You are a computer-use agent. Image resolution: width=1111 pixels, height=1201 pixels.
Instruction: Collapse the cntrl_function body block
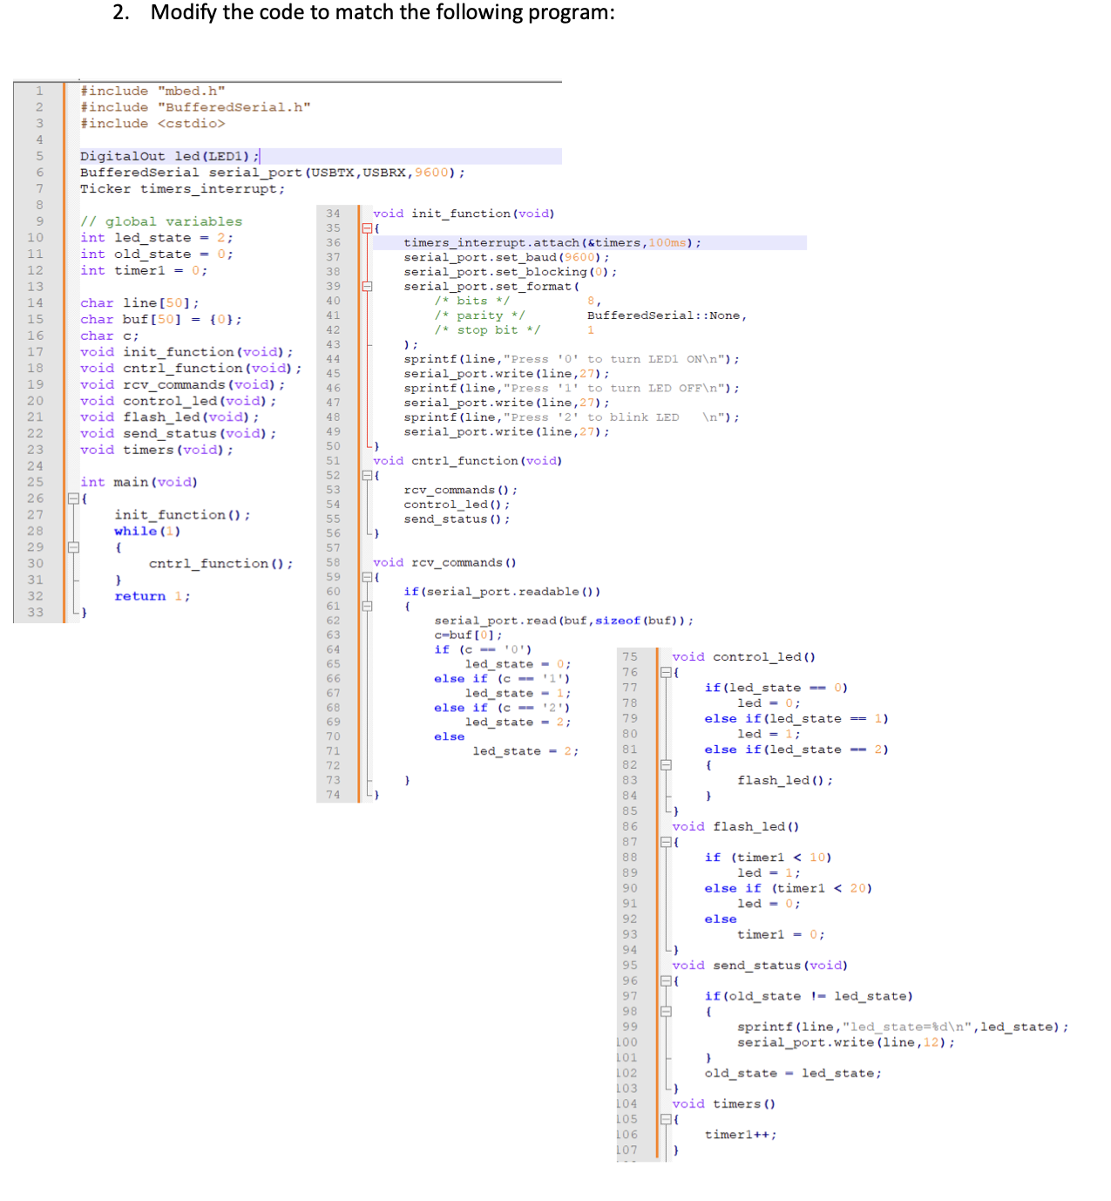point(369,475)
